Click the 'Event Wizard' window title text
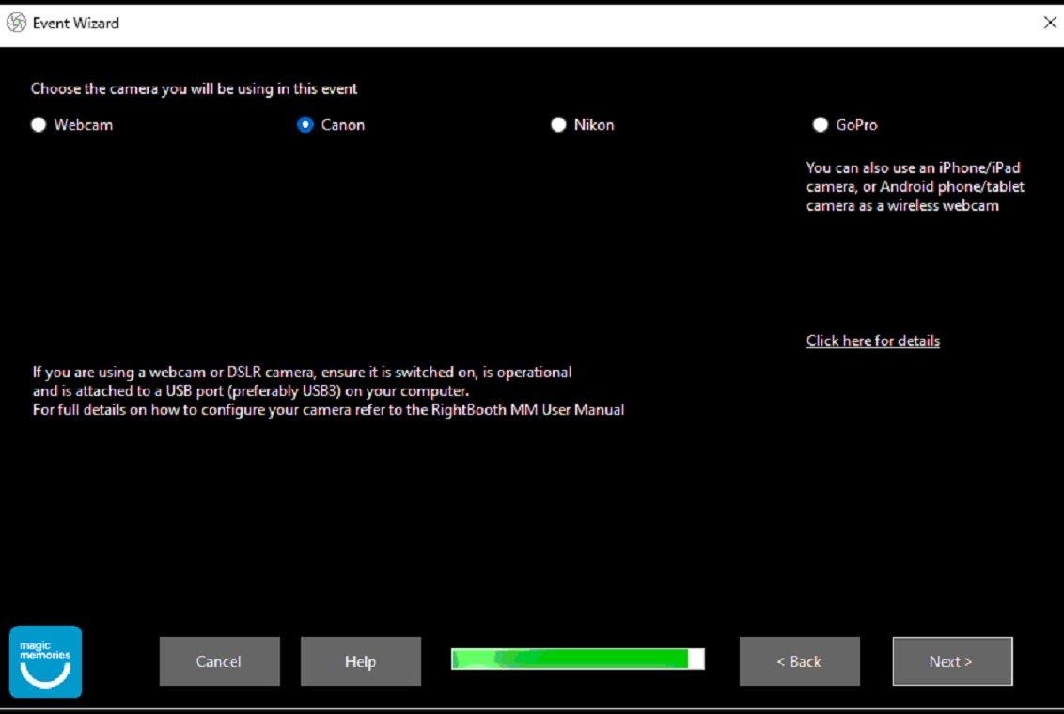 [75, 24]
